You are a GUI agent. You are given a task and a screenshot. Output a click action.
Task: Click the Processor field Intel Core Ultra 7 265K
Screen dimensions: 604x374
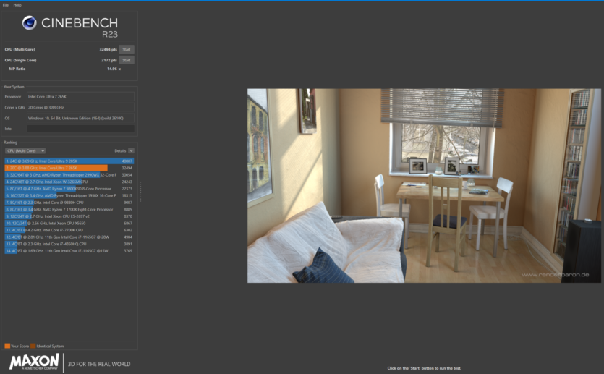(80, 97)
